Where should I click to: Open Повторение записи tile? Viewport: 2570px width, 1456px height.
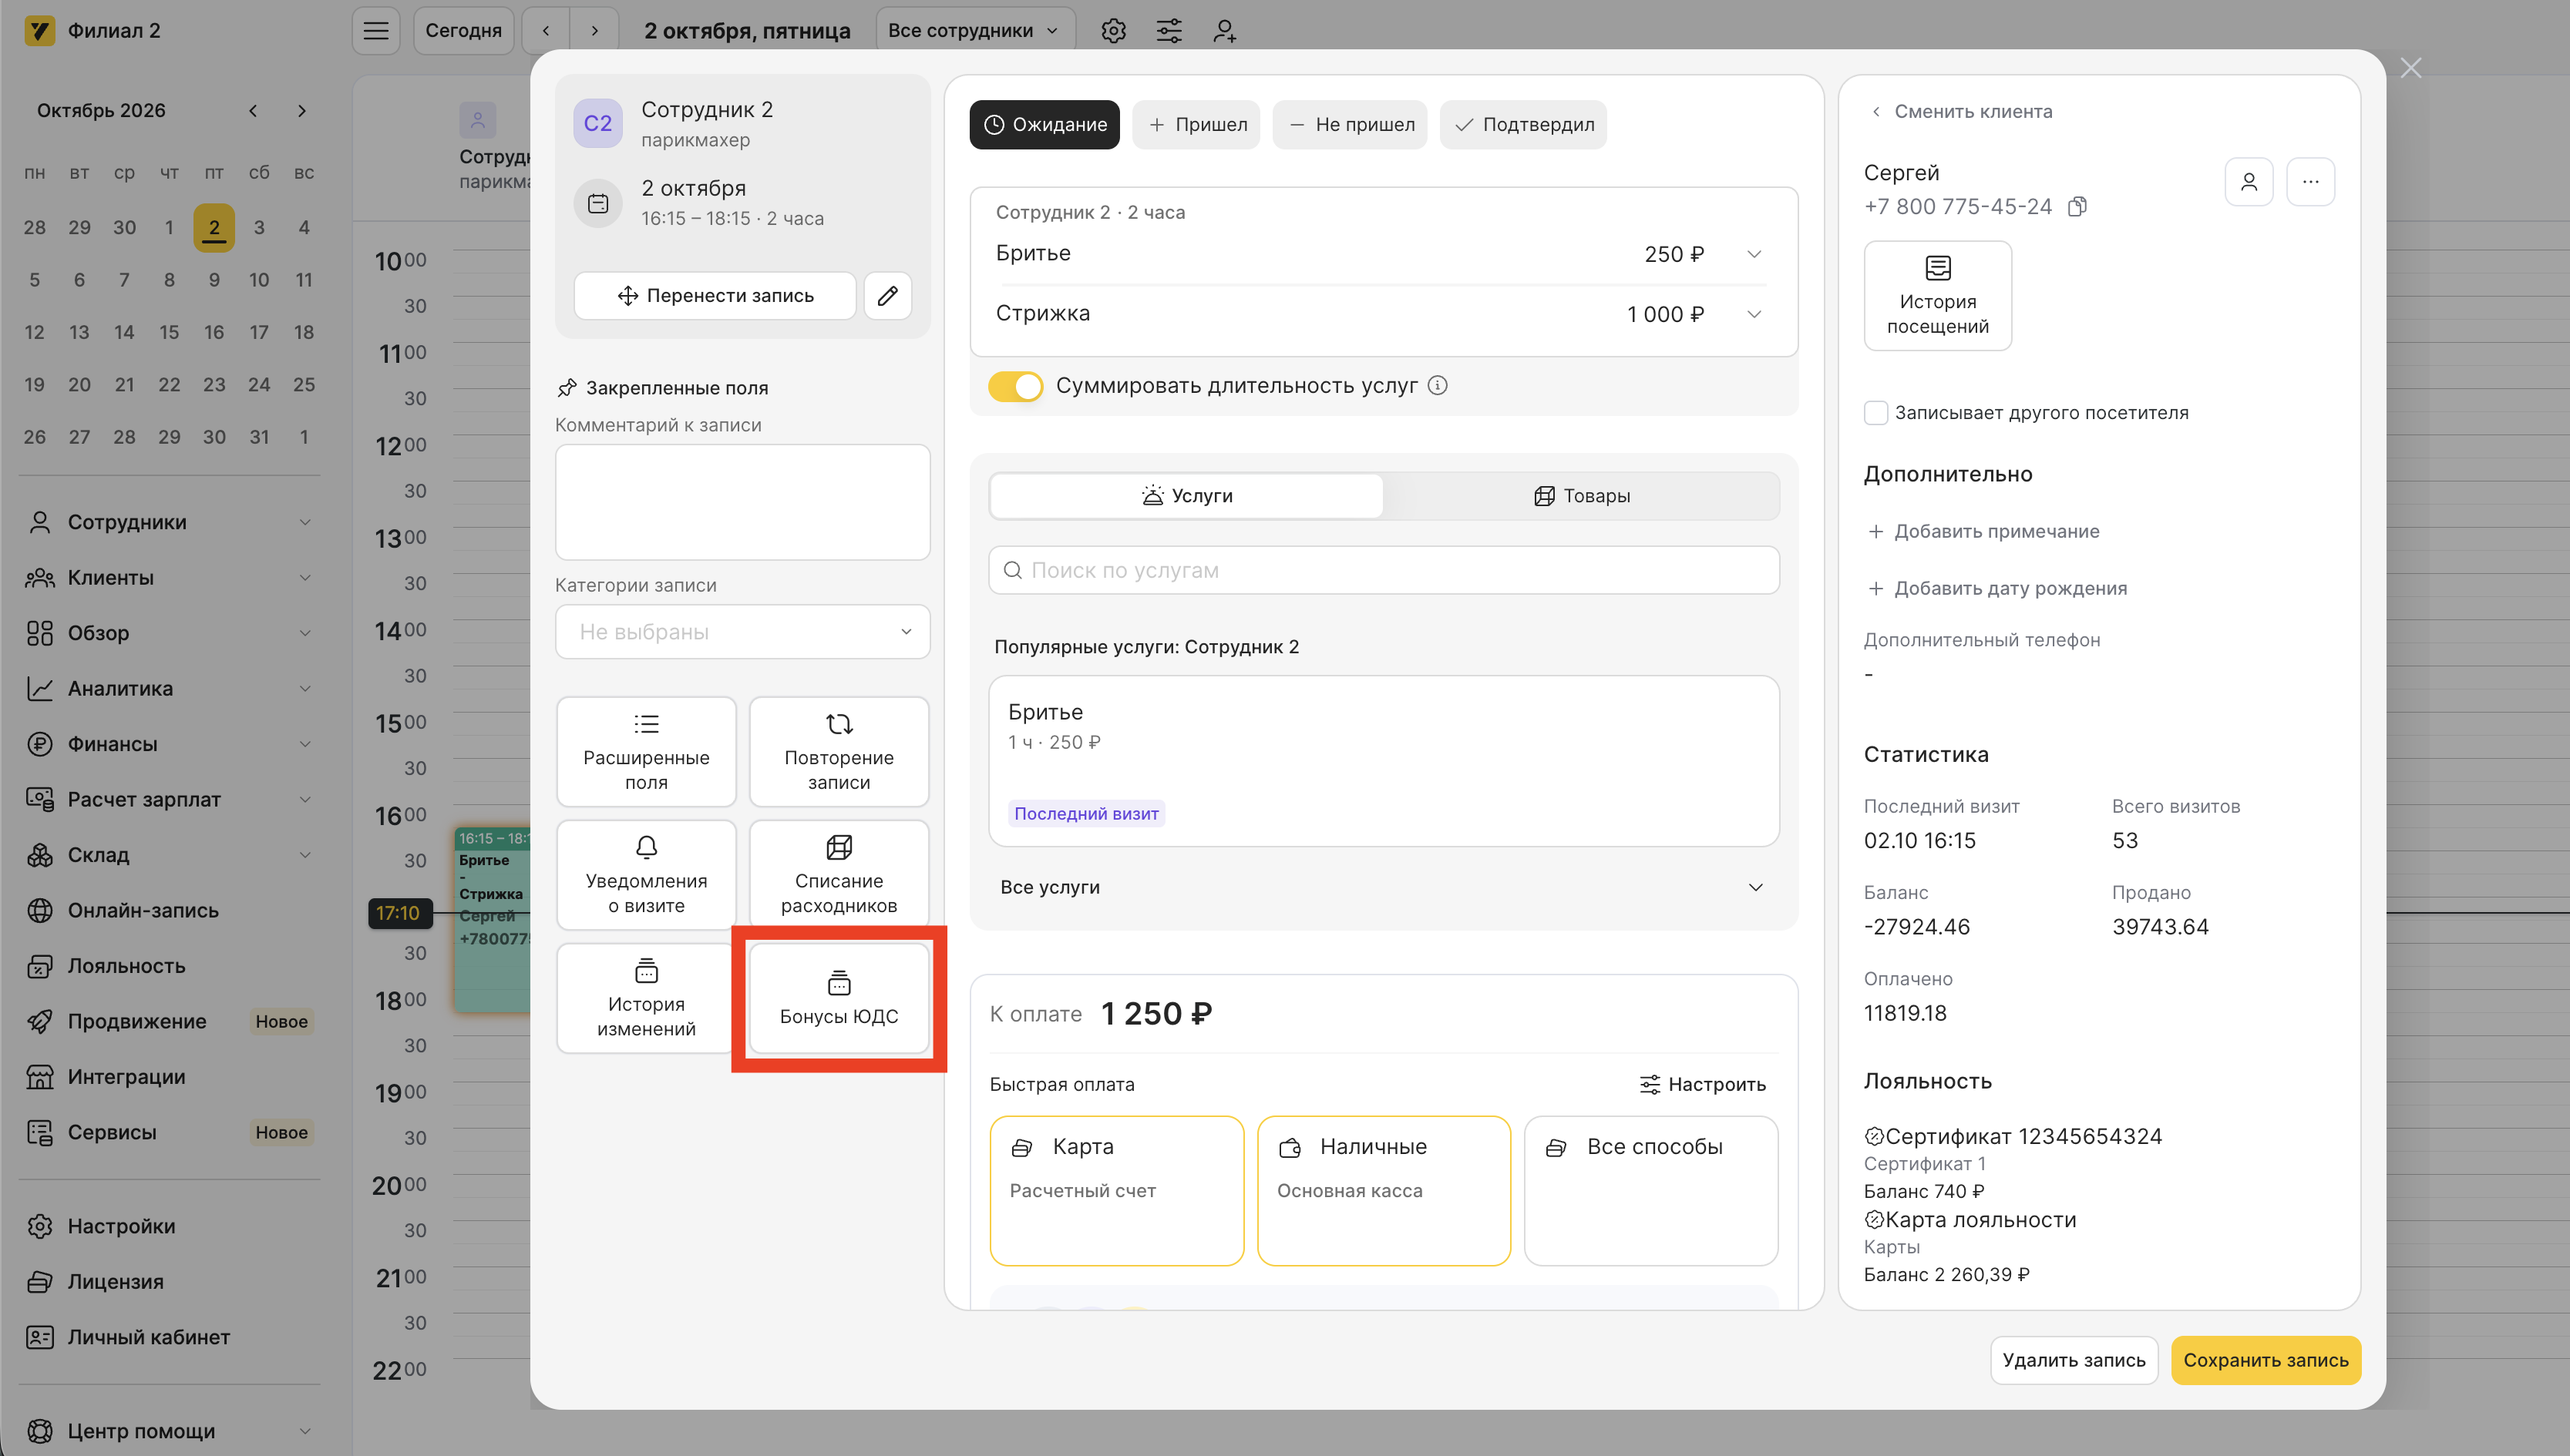point(839,752)
